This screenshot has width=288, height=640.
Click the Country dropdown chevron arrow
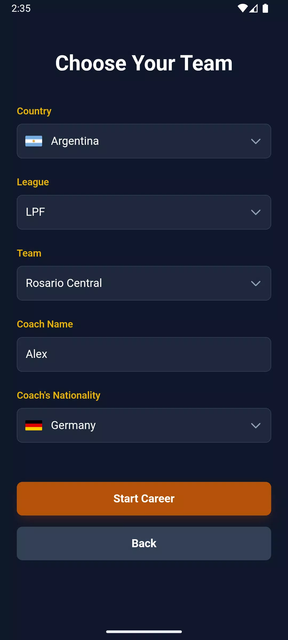click(x=256, y=141)
